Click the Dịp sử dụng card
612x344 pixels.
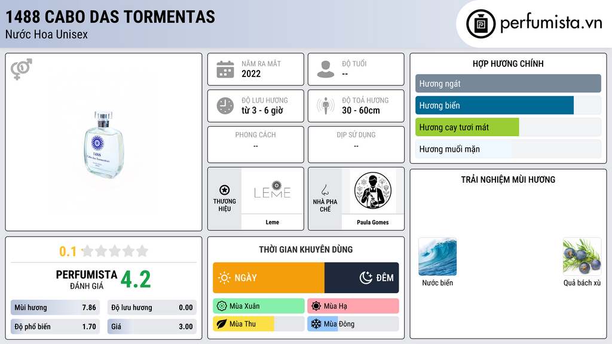pos(356,145)
